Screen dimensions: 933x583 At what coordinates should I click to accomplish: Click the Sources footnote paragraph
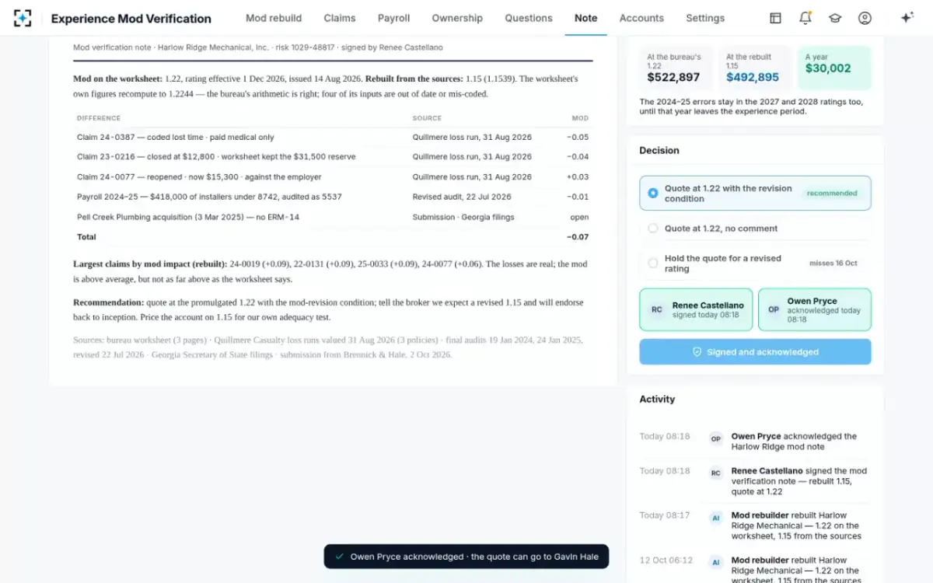click(x=333, y=347)
